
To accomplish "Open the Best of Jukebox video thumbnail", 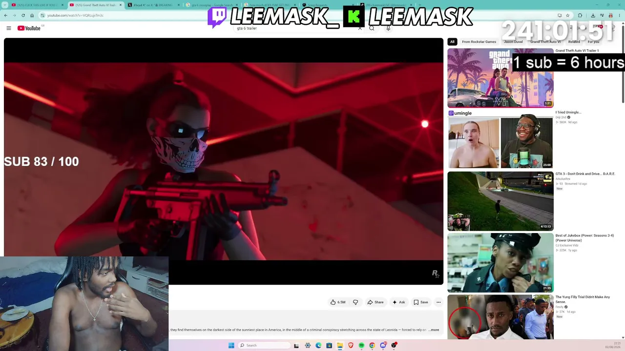I will coord(500,263).
